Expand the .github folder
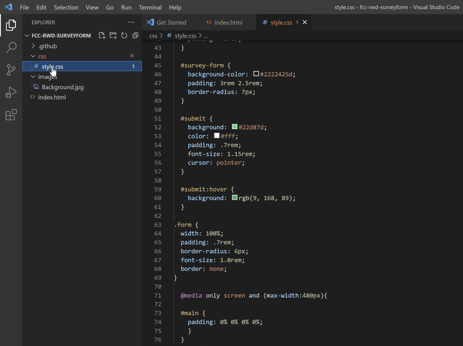 pos(47,46)
